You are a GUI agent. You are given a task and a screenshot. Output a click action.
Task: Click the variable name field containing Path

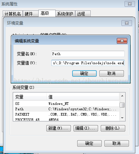pos(88,54)
